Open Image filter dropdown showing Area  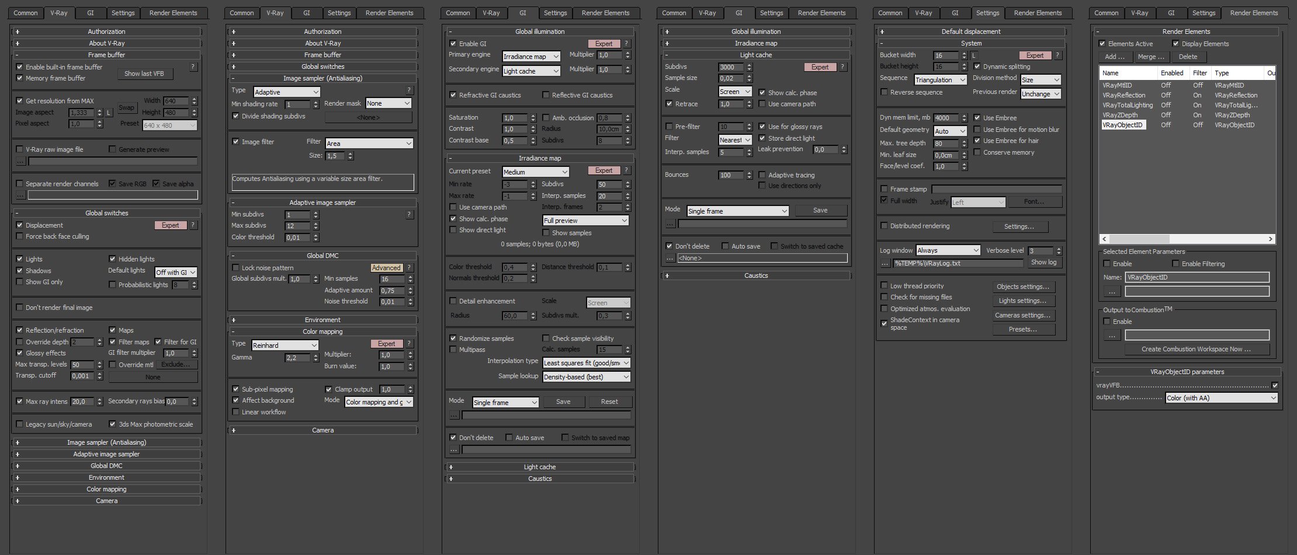tap(369, 144)
